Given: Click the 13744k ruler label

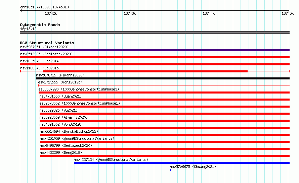Looking at the screenshot, I should (x=209, y=13).
